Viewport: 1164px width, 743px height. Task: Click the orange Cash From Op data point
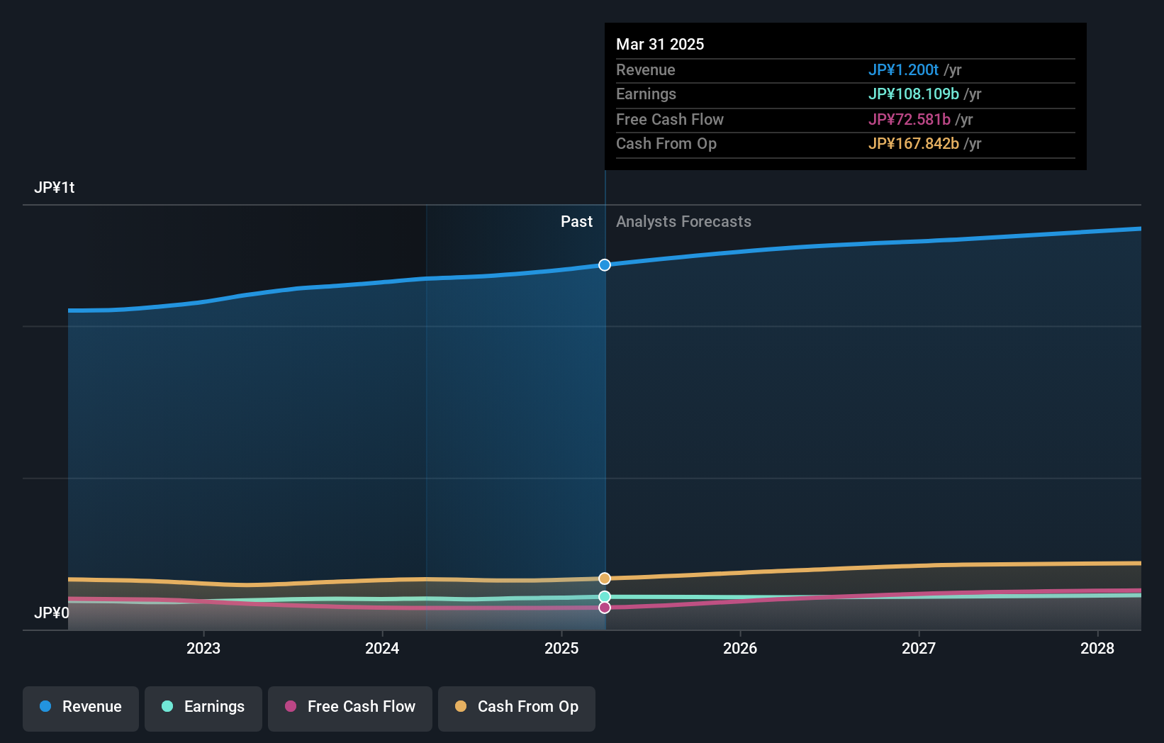point(605,579)
